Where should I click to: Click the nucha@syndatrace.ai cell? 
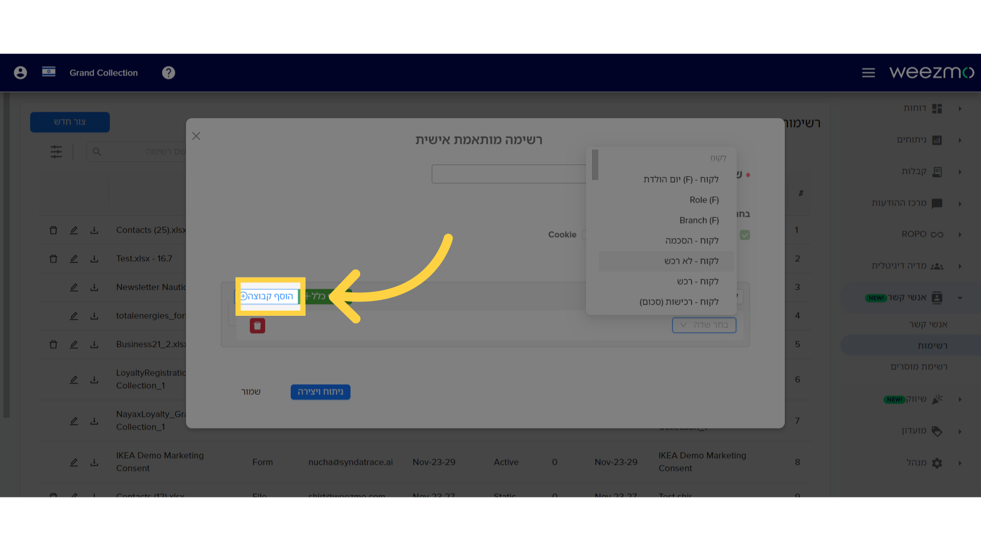pyautogui.click(x=351, y=462)
